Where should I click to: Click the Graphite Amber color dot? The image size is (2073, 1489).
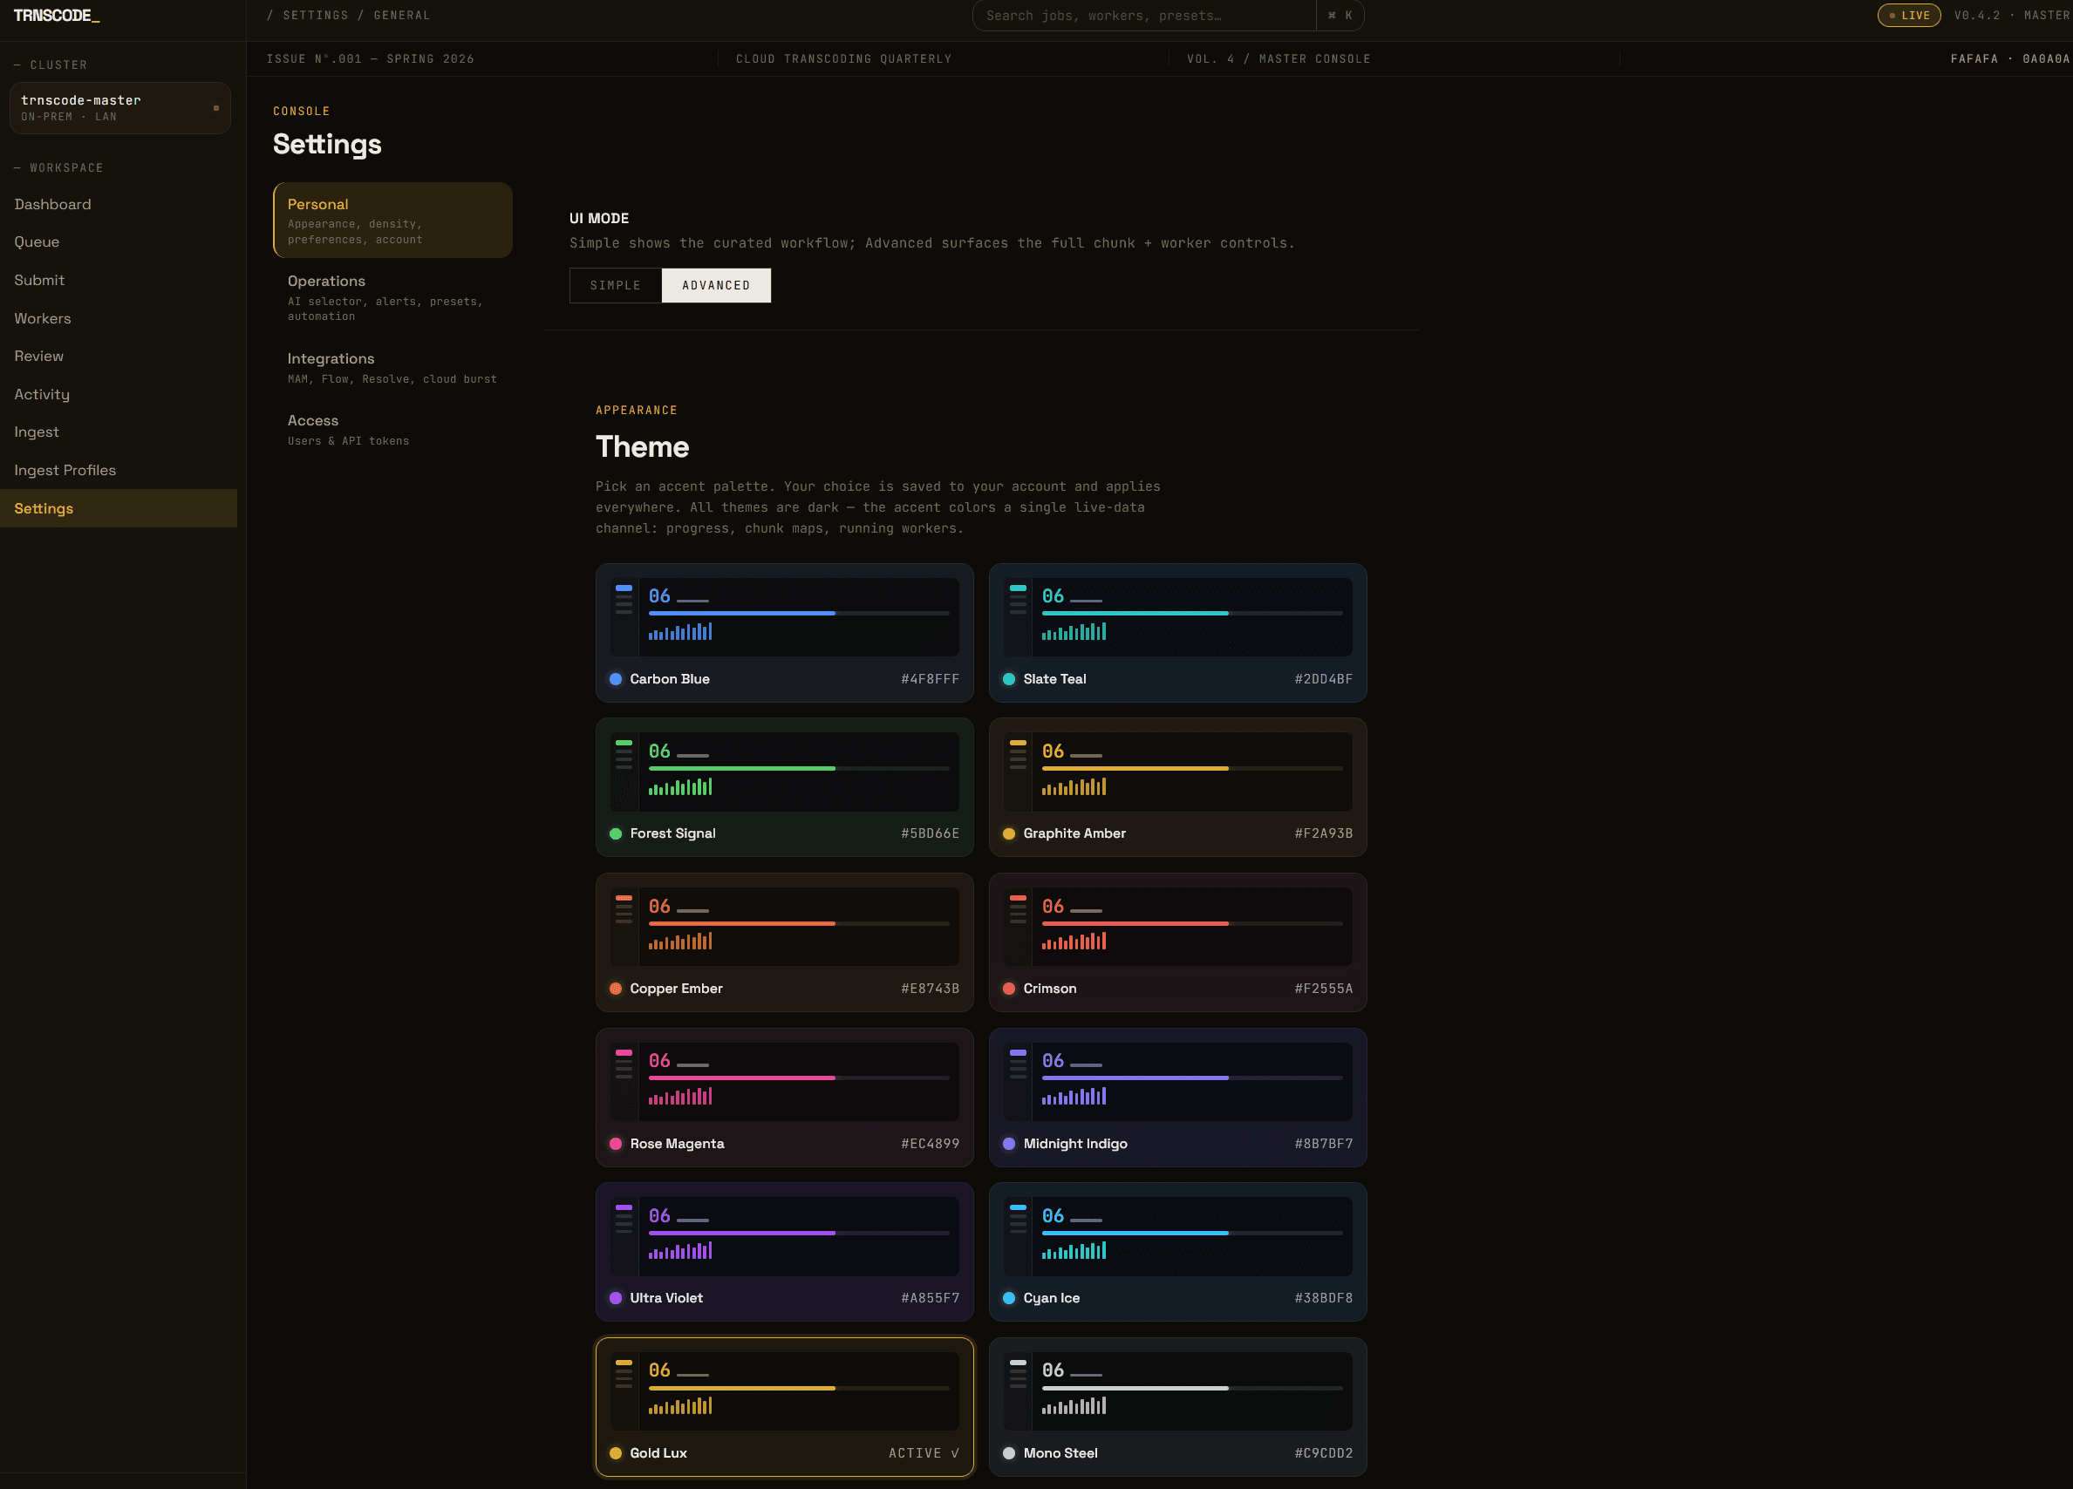coord(1008,833)
